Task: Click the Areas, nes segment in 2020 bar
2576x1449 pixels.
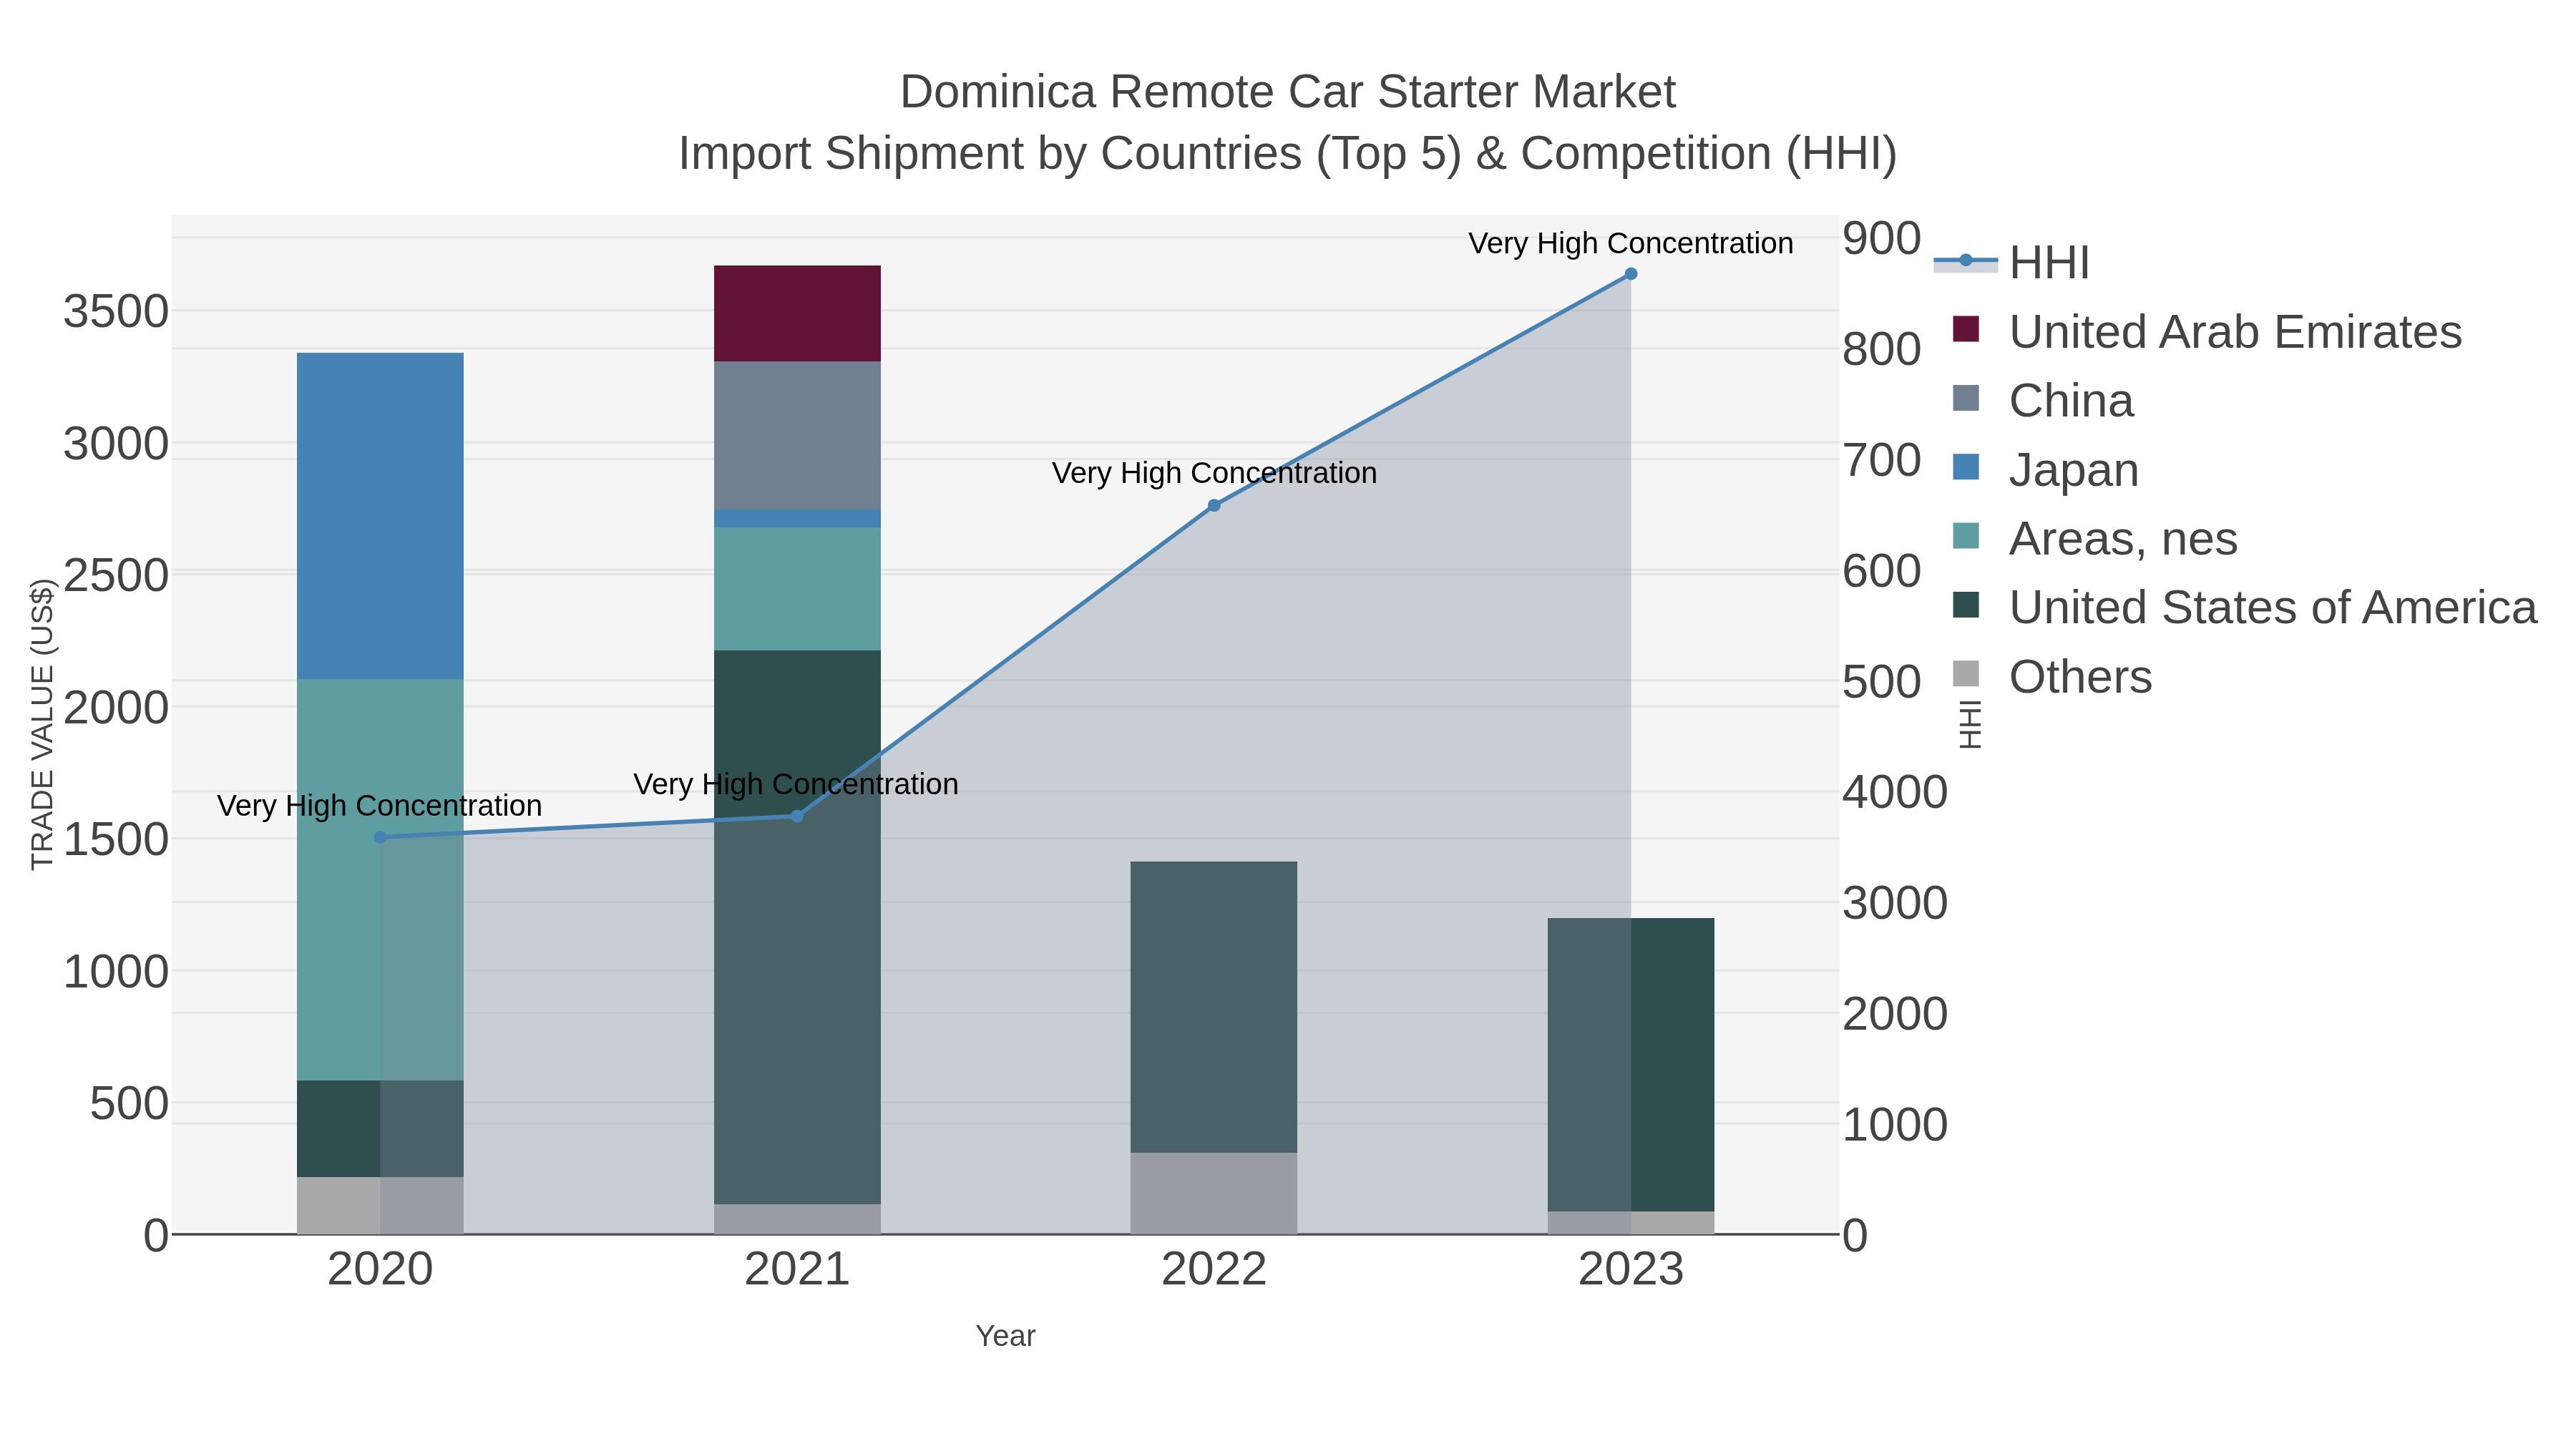Action: click(x=380, y=880)
